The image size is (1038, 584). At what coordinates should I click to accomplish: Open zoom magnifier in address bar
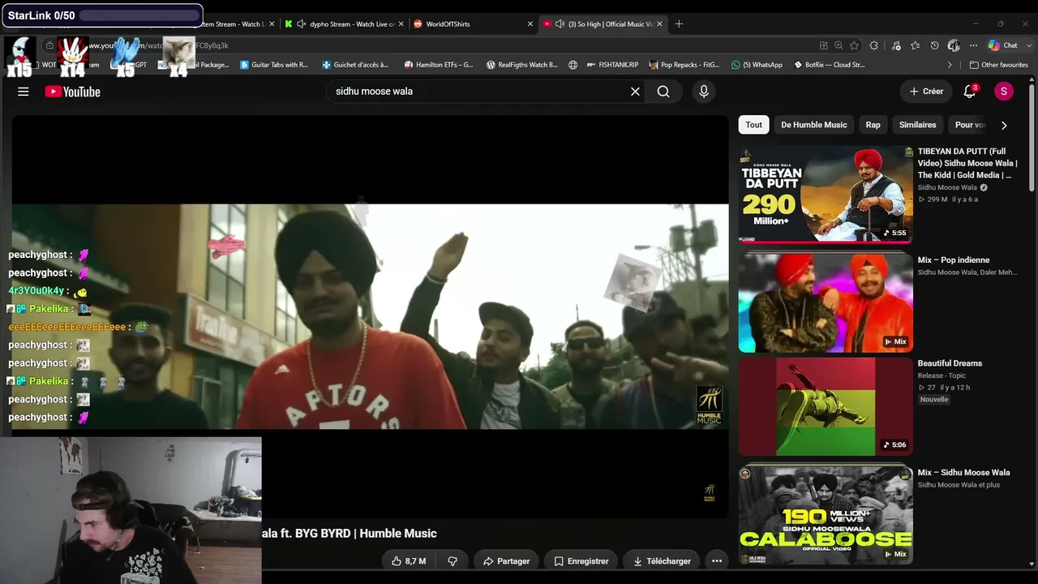pos(839,45)
